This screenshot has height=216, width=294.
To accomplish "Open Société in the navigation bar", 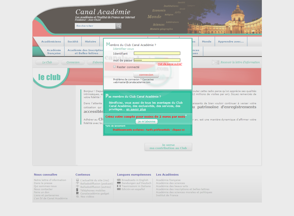I will tap(73, 41).
